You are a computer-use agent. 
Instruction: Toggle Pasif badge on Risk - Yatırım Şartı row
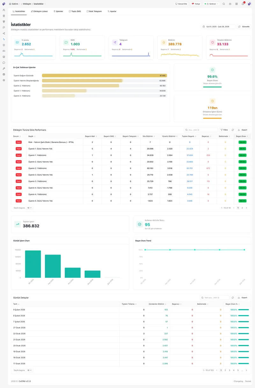19,142
